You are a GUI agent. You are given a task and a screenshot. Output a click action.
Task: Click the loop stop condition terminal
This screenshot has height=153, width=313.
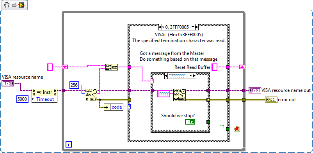coord(237,129)
